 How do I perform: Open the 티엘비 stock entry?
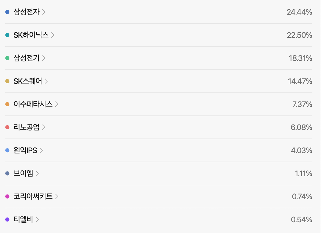(x=23, y=220)
